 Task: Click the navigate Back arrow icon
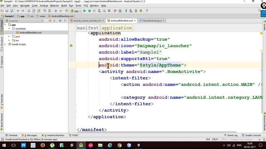(x=56, y=11)
